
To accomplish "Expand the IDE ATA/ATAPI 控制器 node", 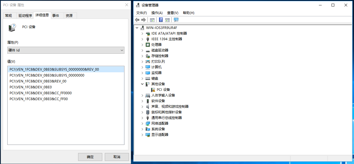I will (142, 33).
